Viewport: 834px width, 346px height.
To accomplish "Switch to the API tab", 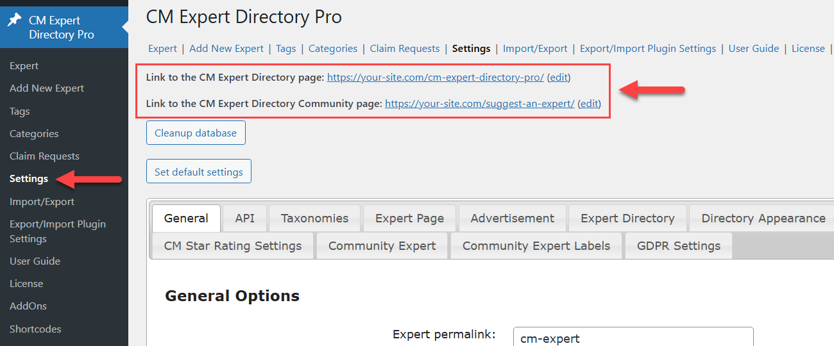I will tap(244, 218).
